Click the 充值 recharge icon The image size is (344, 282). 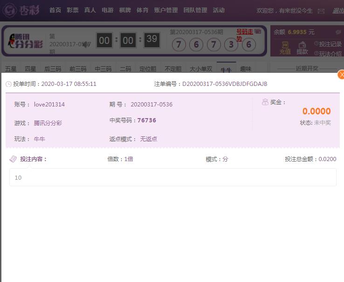pyautogui.click(x=285, y=48)
